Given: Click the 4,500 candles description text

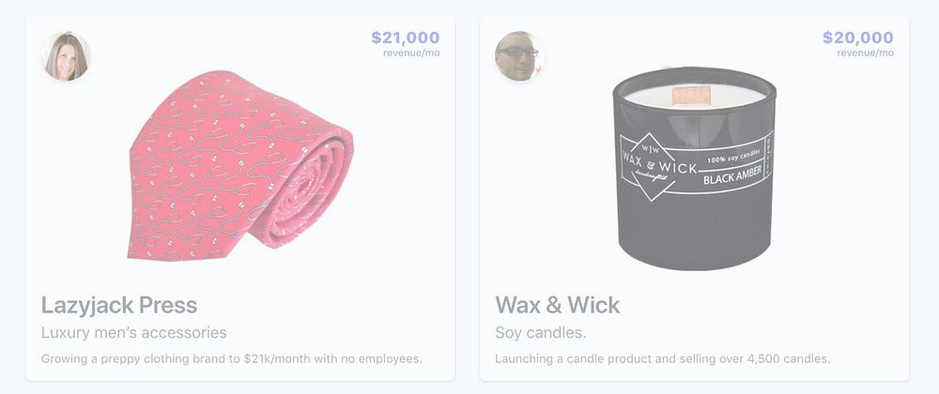Looking at the screenshot, I should tap(662, 358).
